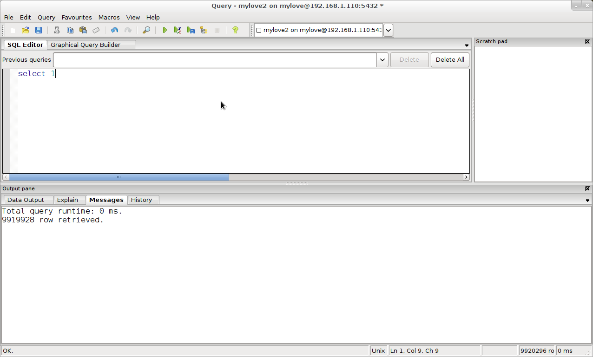The height and width of the screenshot is (357, 593).
Task: Close the Output pane
Action: pos(587,189)
